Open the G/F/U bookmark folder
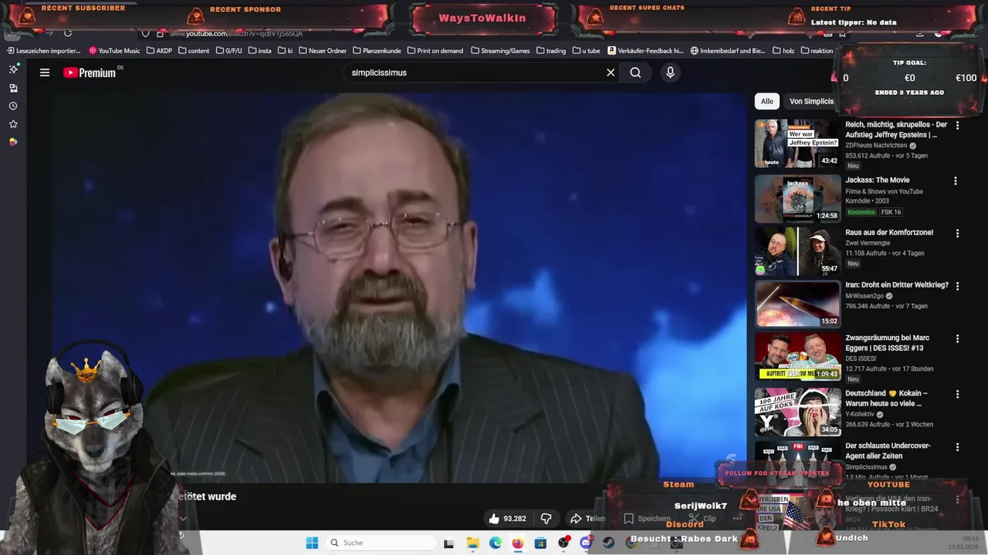This screenshot has width=988, height=555. coord(228,51)
